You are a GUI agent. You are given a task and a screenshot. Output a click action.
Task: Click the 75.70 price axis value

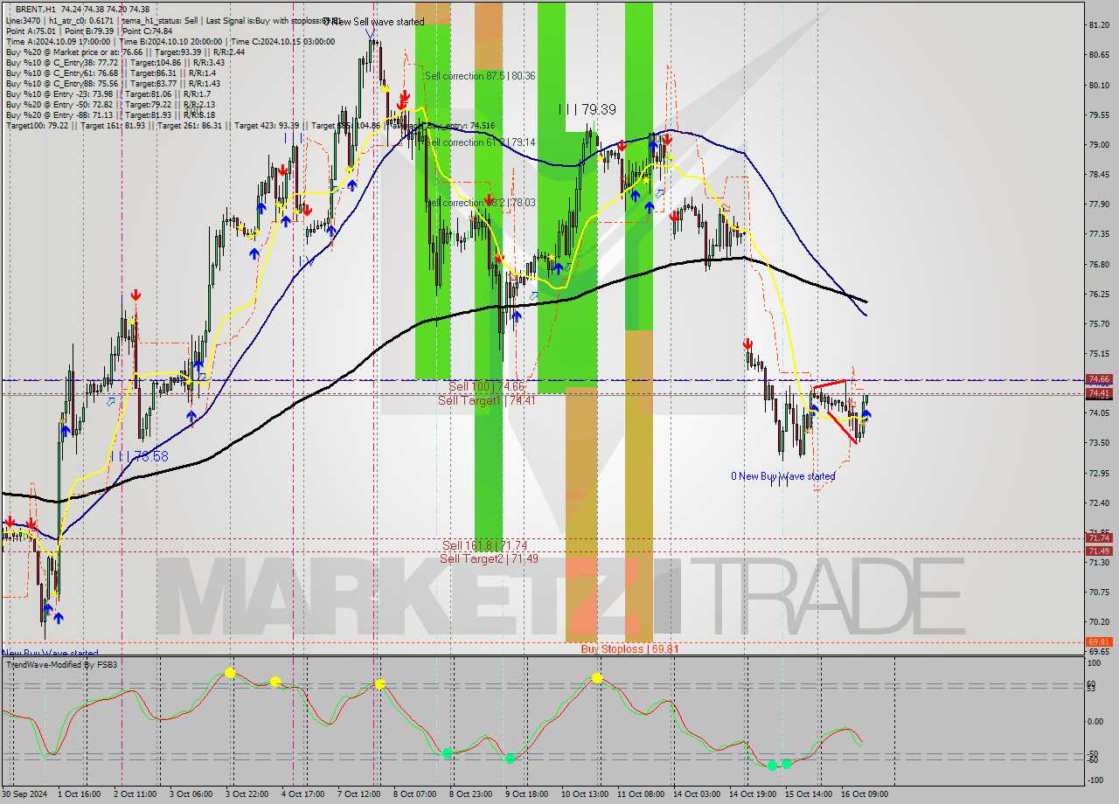(x=1099, y=324)
